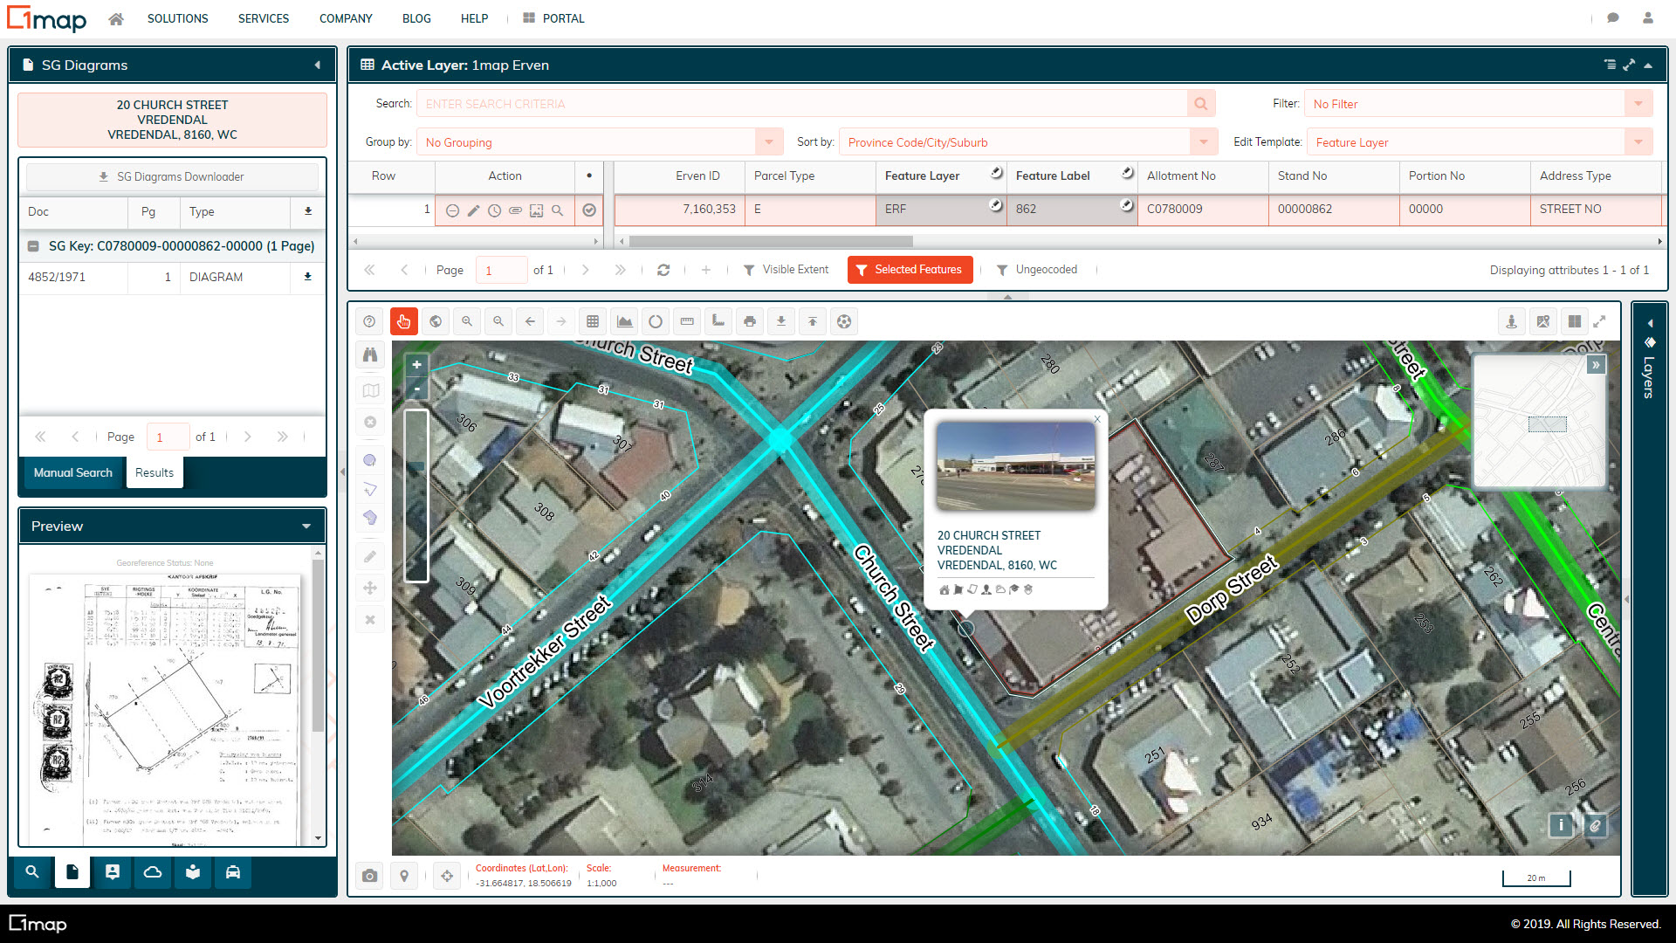Screen dimensions: 1676x943
Task: Open the binoculars search tool
Action: 370,354
